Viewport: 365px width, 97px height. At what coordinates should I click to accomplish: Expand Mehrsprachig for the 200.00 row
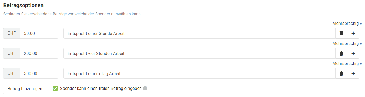pos(347,44)
